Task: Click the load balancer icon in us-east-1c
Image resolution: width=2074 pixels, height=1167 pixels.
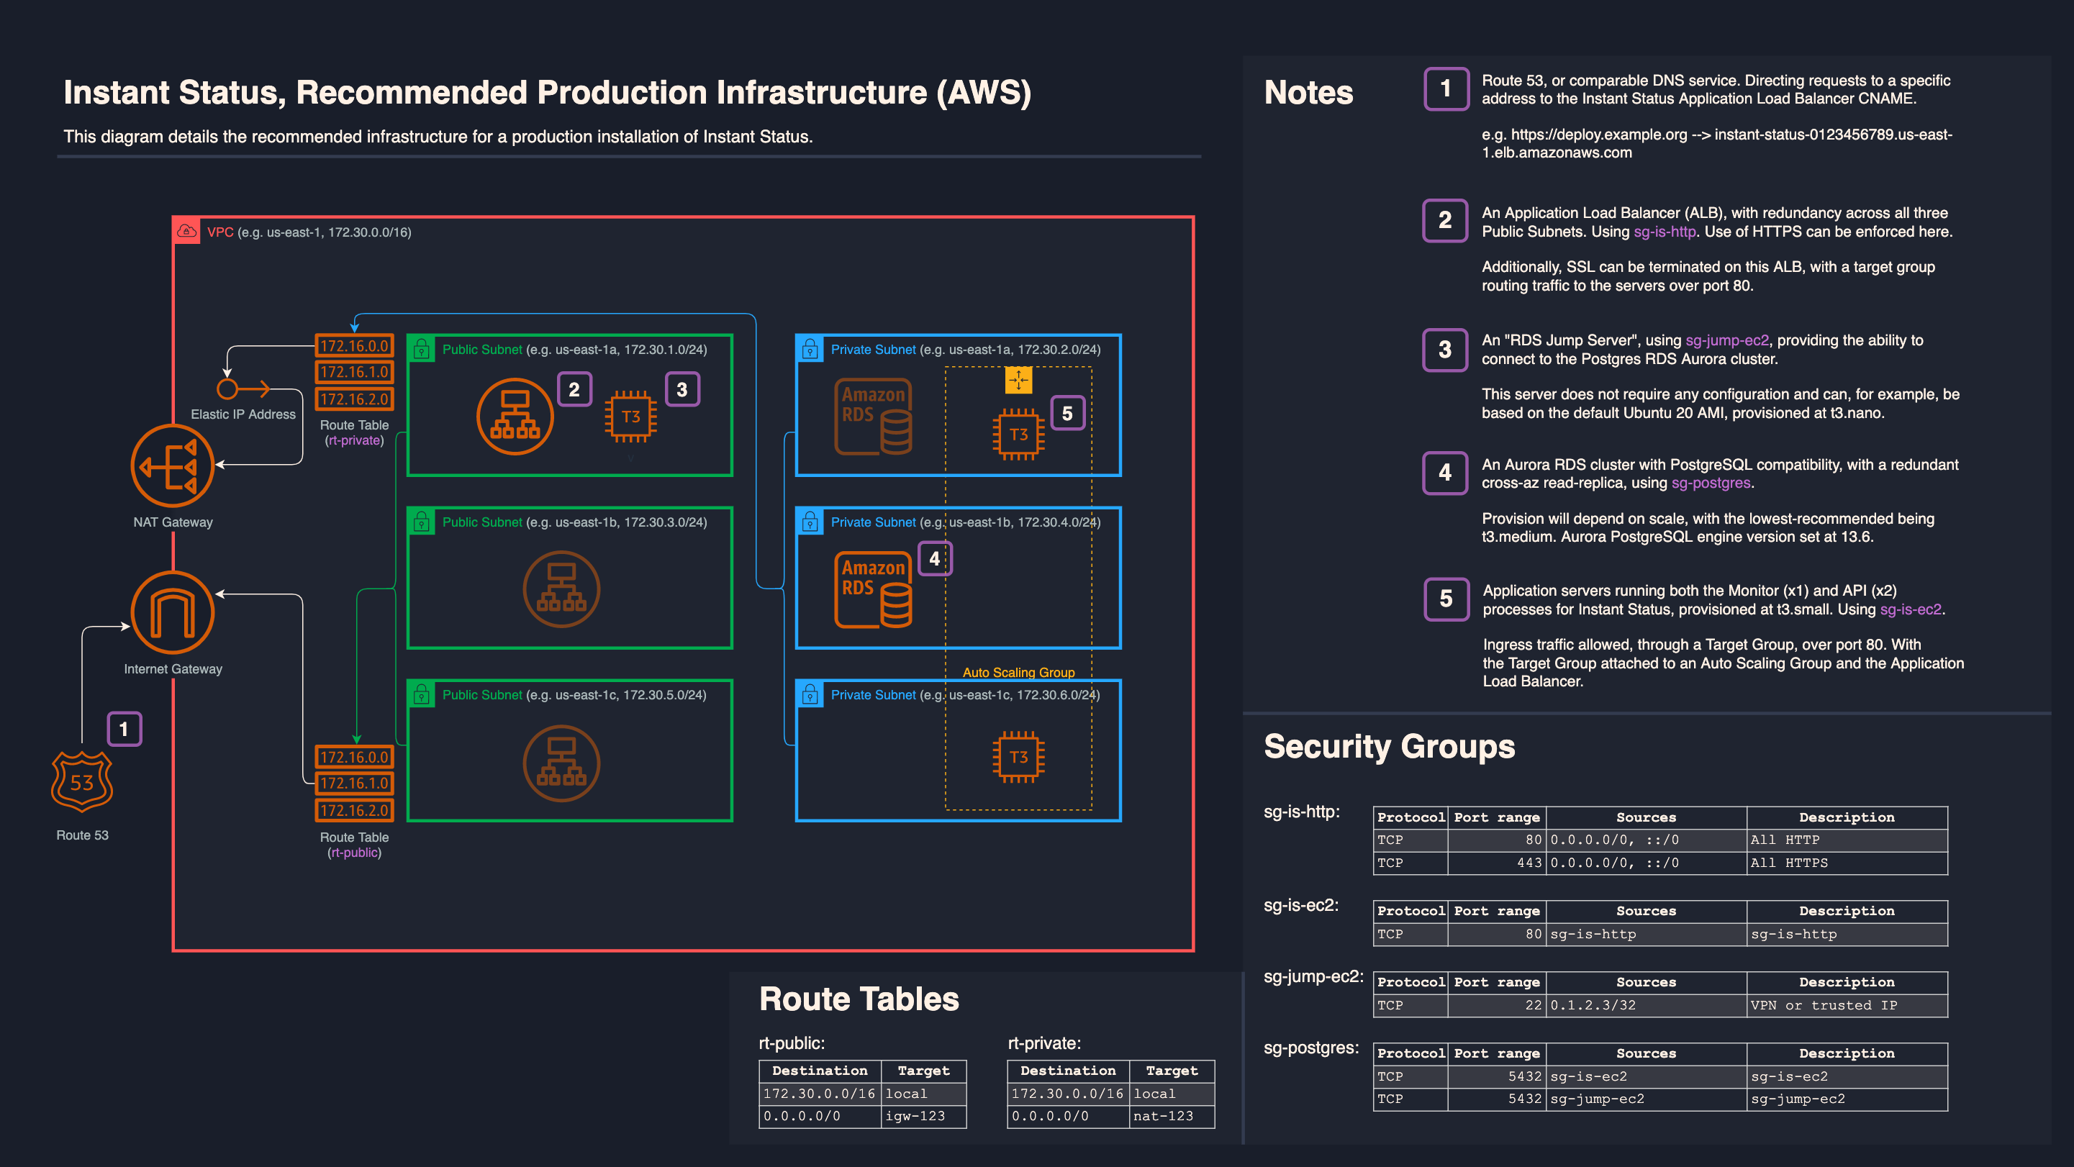Action: click(x=561, y=763)
